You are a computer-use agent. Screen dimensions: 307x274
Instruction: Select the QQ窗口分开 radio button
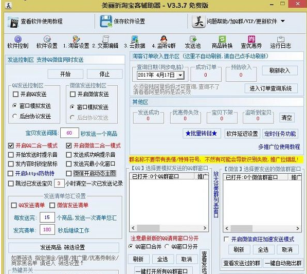click(167, 246)
